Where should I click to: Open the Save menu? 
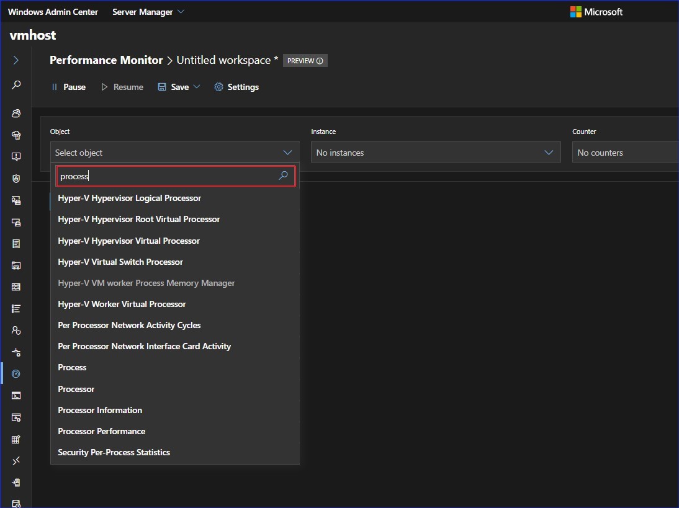click(179, 87)
